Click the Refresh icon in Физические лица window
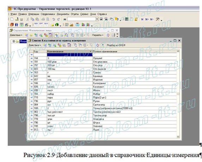 tap(108, 35)
